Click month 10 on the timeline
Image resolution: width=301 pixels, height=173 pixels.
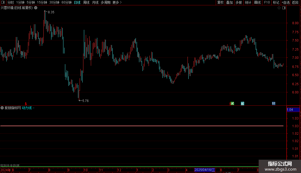click(86, 170)
